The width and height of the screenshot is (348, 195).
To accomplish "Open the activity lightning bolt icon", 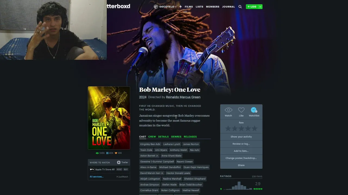I will coord(180,7).
